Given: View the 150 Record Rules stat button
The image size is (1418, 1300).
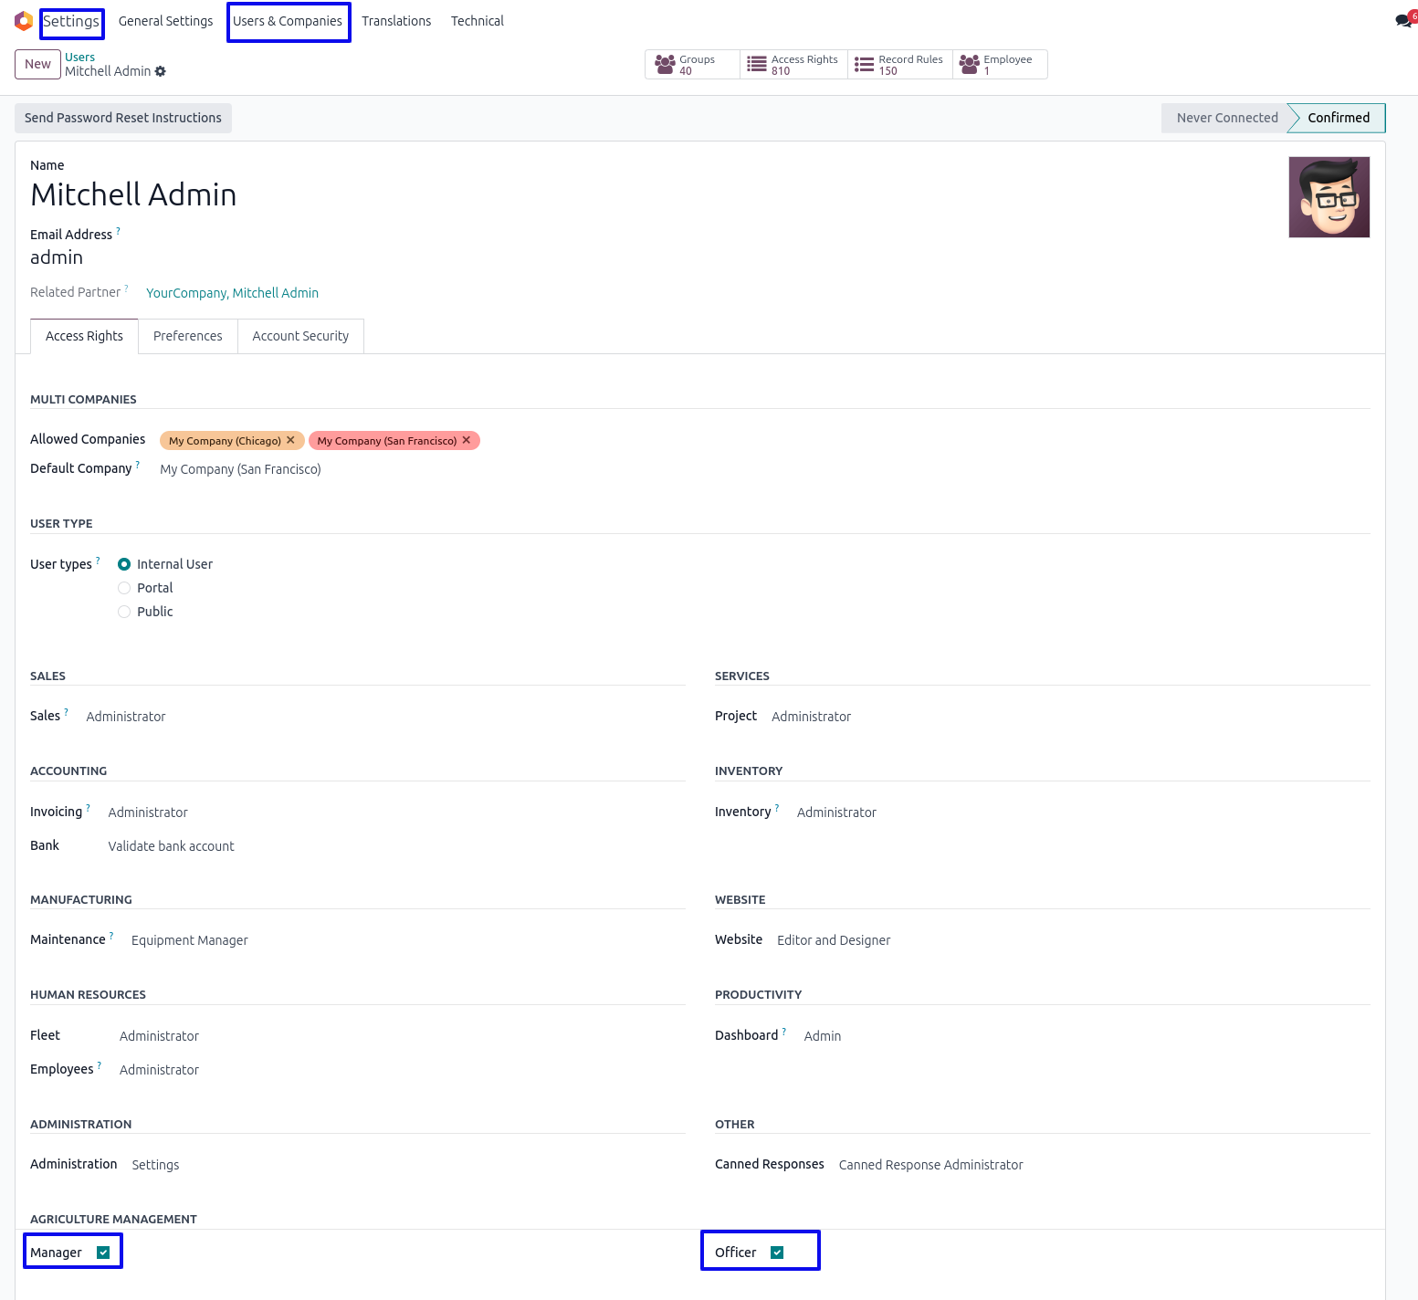Looking at the screenshot, I should 899,65.
